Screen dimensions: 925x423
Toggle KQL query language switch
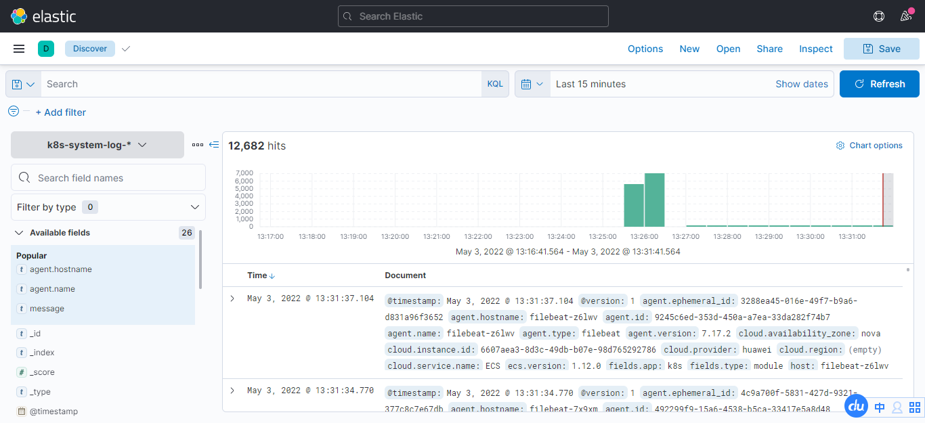495,84
